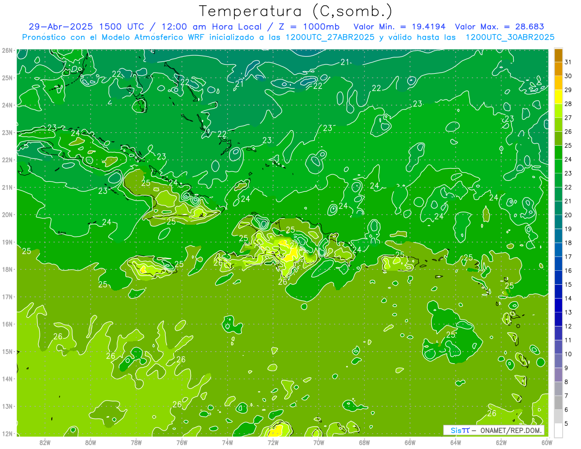Click the teal legend swatch between 19 and 20
581x449 pixels.
(558, 222)
